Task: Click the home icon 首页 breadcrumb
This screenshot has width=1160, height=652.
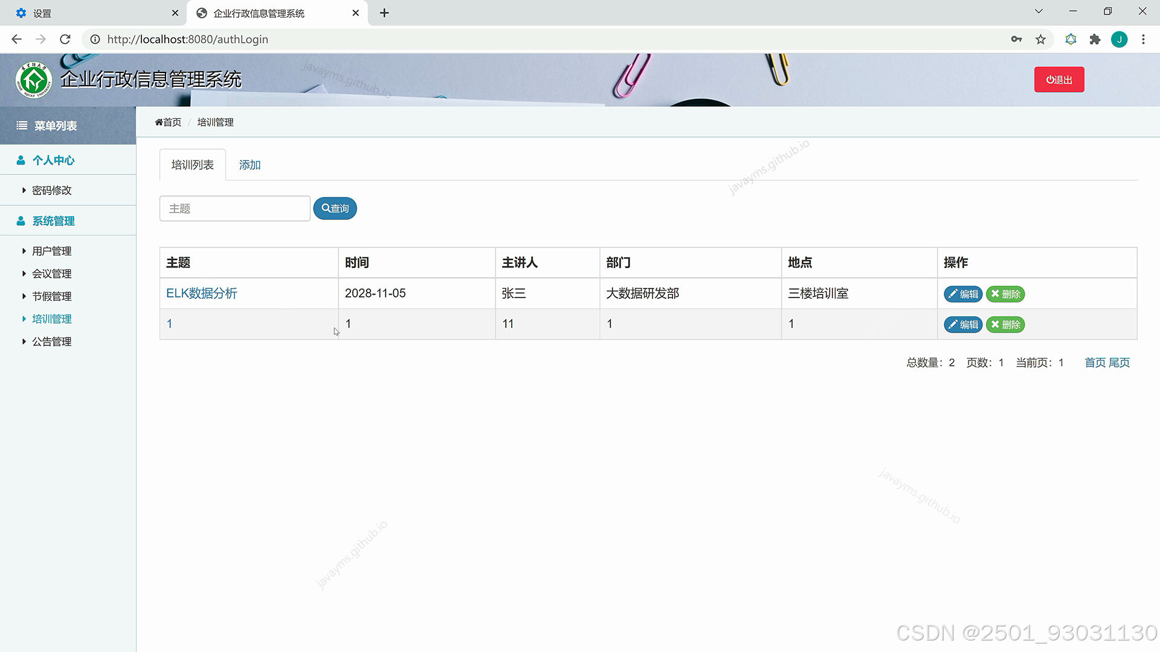Action: click(x=168, y=122)
